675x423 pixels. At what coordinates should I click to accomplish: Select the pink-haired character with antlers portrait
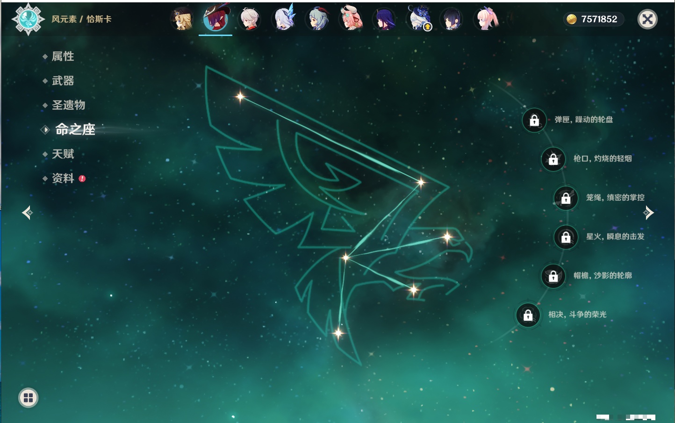[351, 19]
